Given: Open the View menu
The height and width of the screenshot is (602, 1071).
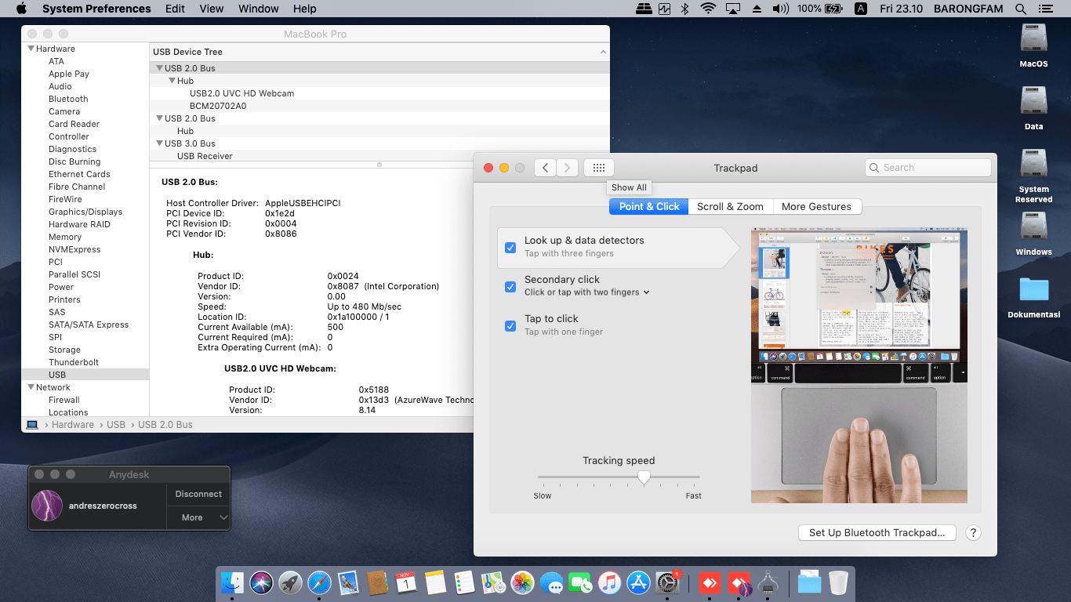Looking at the screenshot, I should click(x=212, y=9).
